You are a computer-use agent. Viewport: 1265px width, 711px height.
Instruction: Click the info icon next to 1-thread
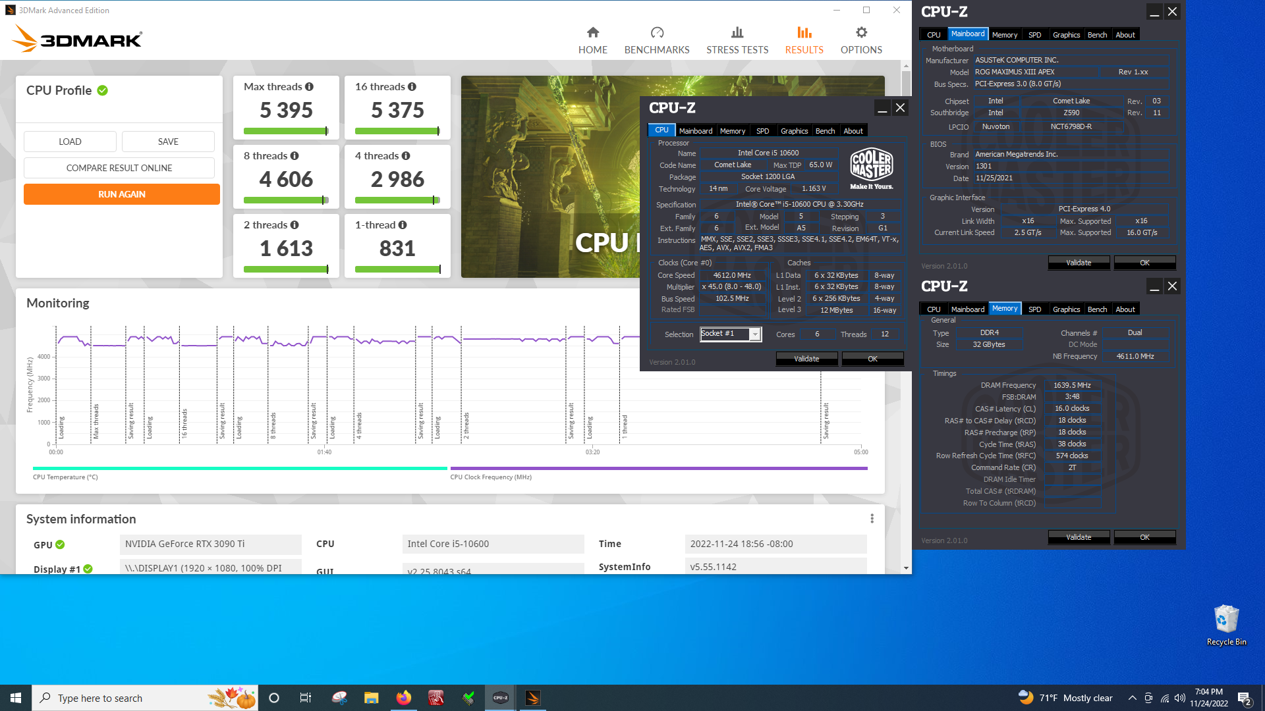[403, 225]
